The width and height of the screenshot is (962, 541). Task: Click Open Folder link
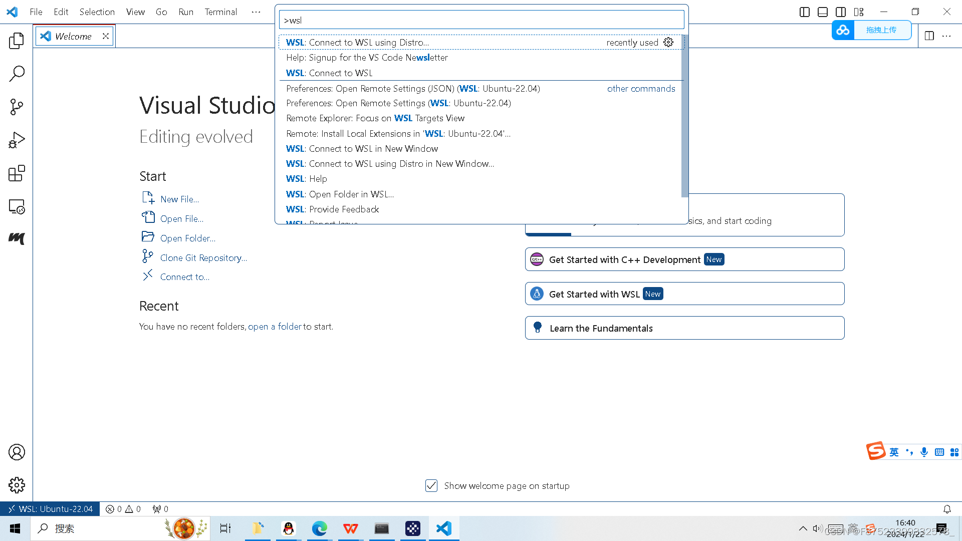188,238
